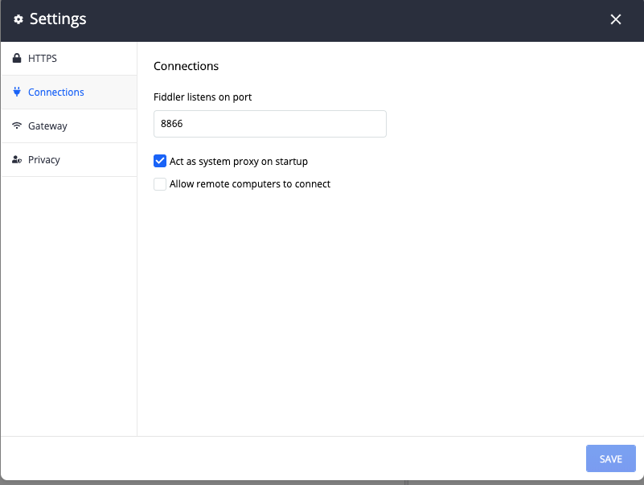Click the Connections section heading

tap(186, 66)
